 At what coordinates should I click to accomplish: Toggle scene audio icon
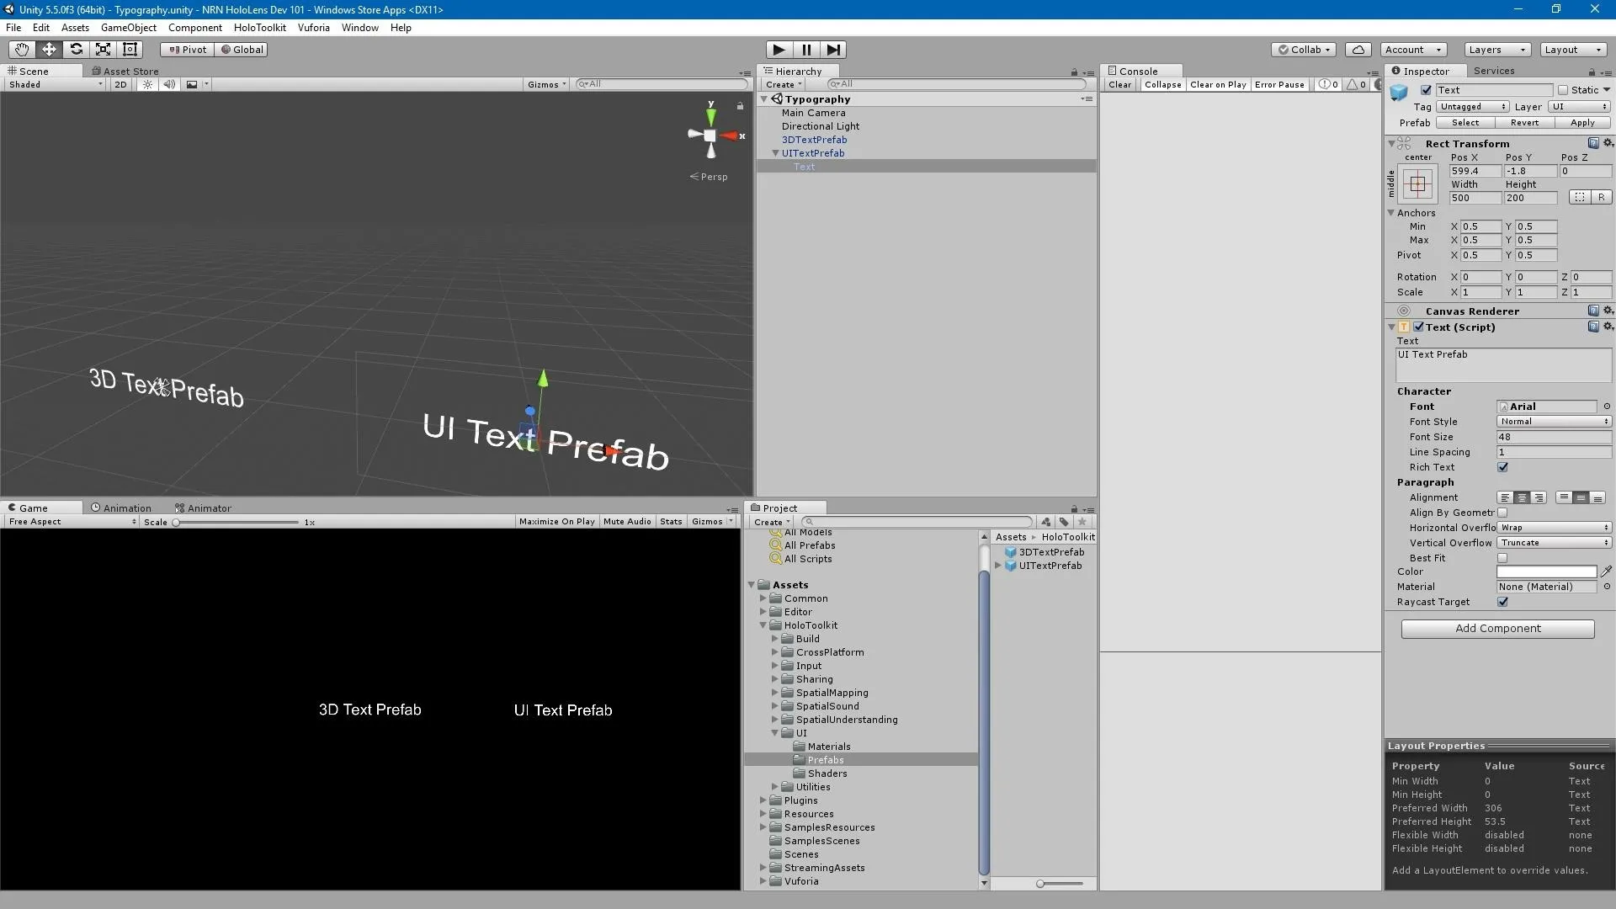coord(169,84)
